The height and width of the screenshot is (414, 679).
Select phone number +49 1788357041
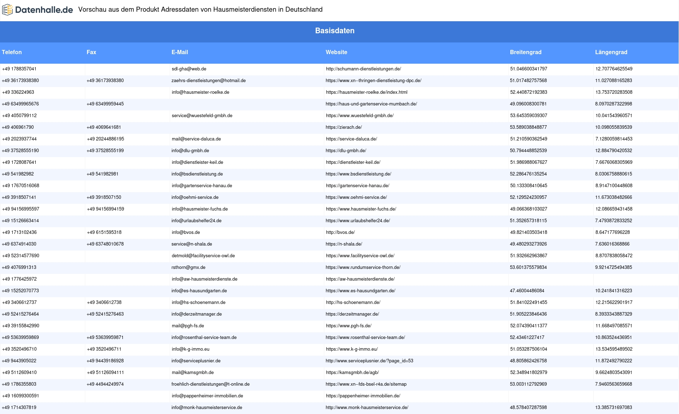tap(19, 69)
